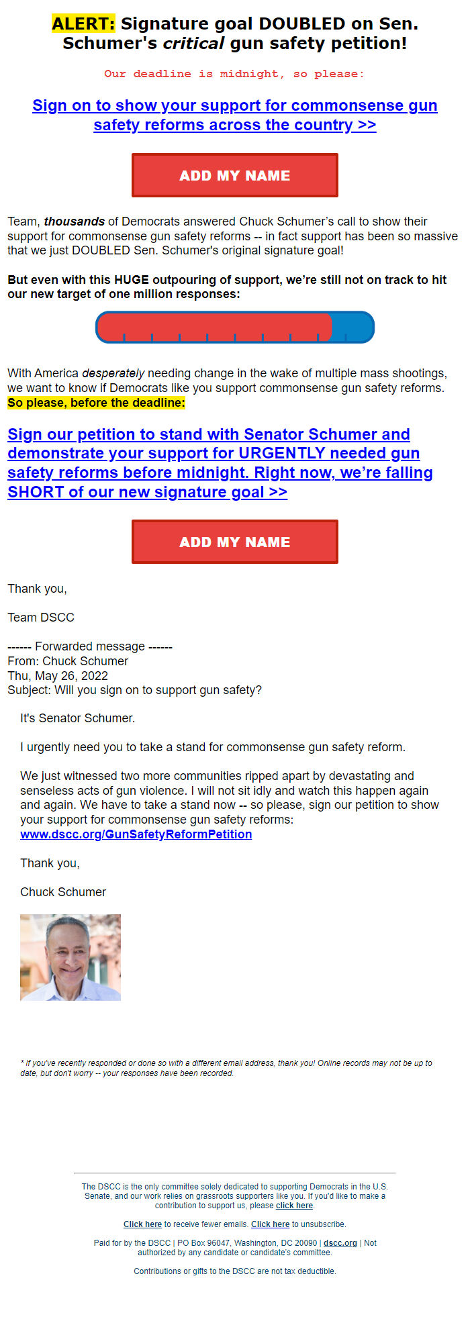The width and height of the screenshot is (470, 1319).
Task: Click the italic "If you've recently responded" footnote
Action: 226,1068
